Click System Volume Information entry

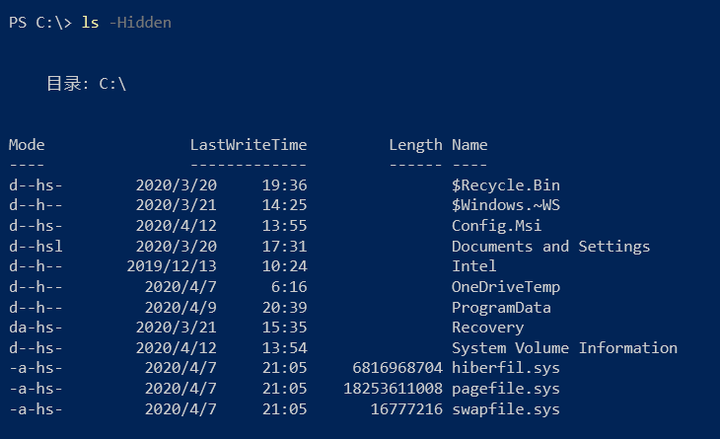564,347
